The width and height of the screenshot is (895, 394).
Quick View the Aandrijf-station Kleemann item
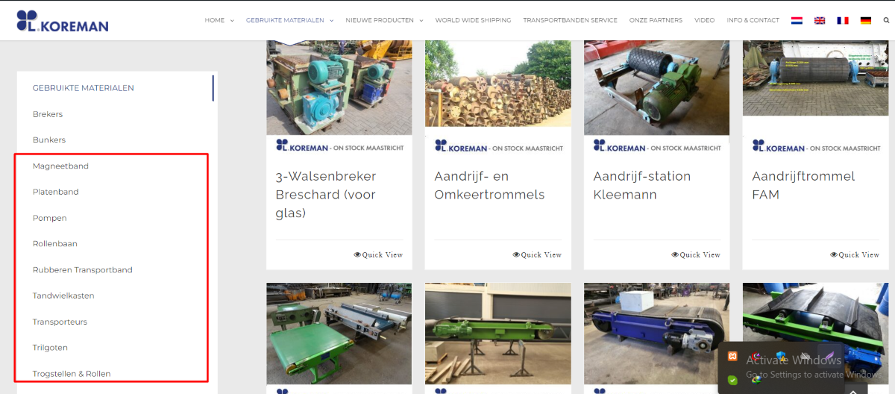tap(696, 254)
